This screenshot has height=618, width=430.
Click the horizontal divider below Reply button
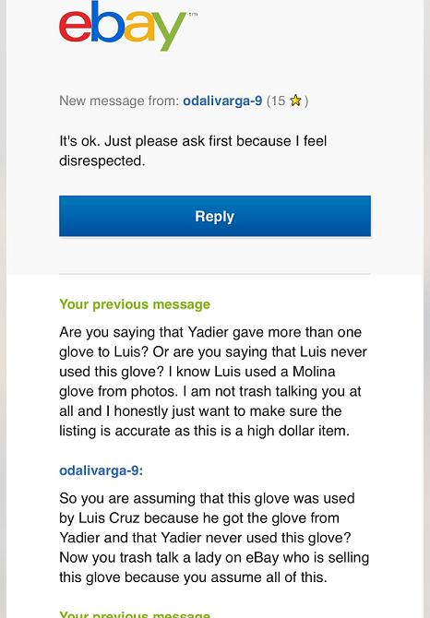click(x=215, y=274)
